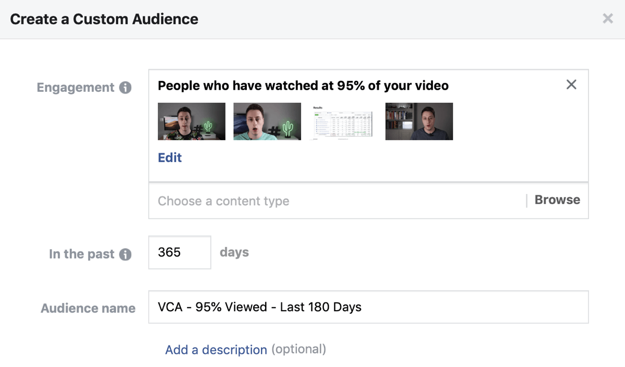Click the 365 days input field

point(179,252)
